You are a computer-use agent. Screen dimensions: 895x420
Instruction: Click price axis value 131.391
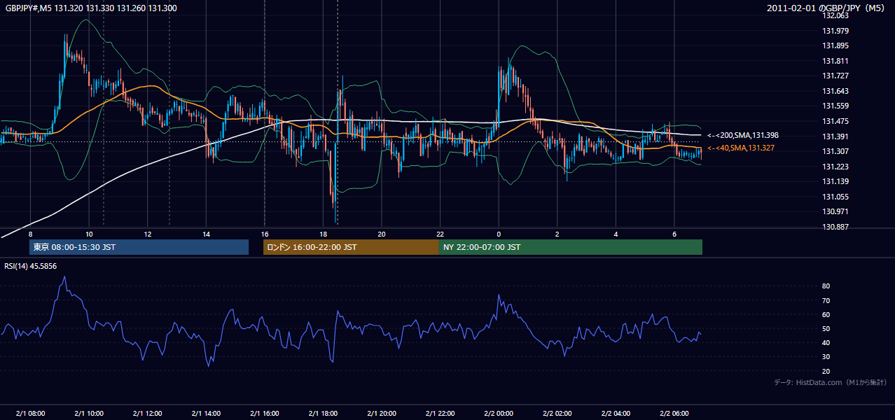click(835, 136)
